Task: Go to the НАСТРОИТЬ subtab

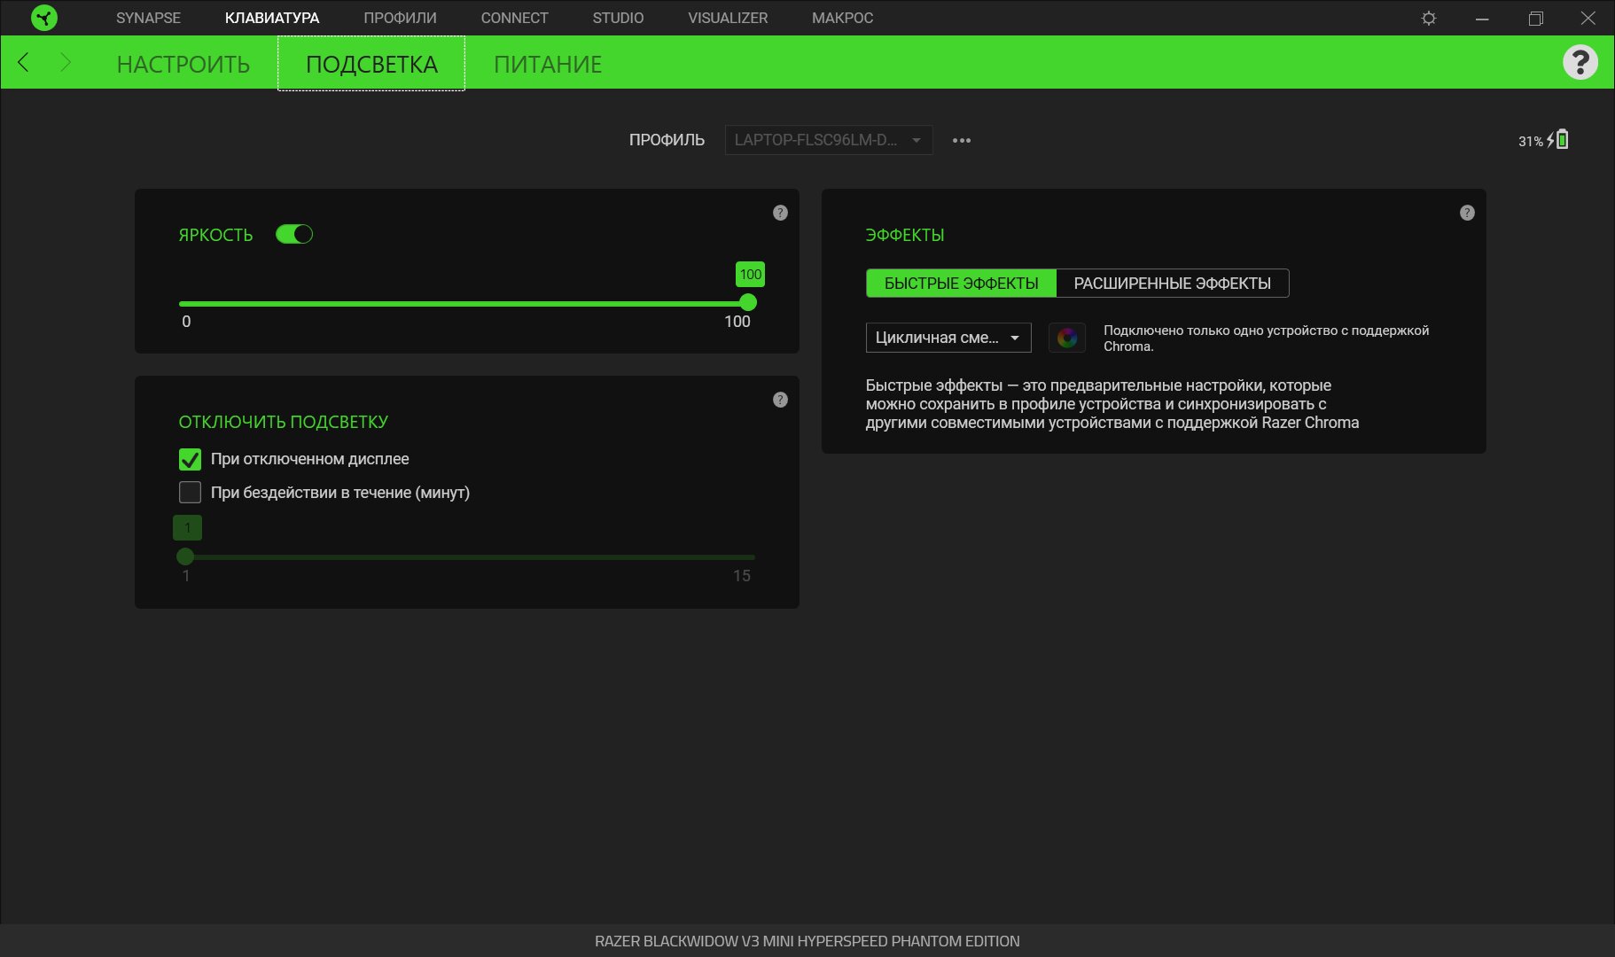Action: 183,64
